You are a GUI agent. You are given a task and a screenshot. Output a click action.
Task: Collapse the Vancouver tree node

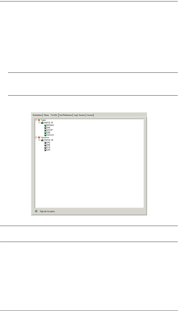pos(36,137)
